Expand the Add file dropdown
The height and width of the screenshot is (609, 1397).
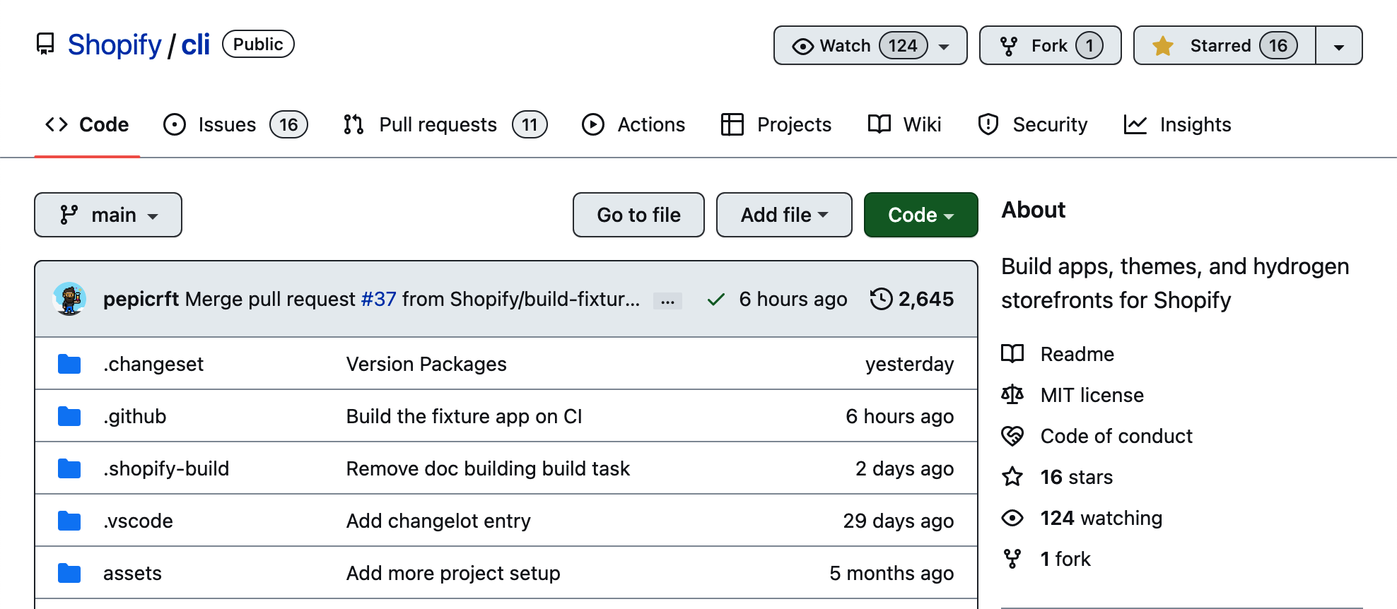[x=783, y=215]
